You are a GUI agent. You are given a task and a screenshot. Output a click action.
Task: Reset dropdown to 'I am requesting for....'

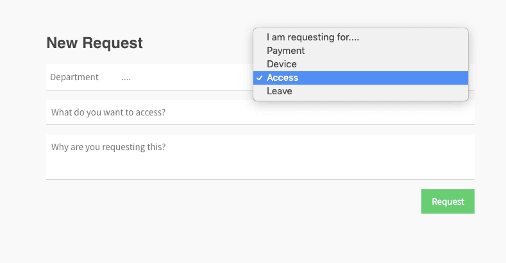[x=313, y=37]
